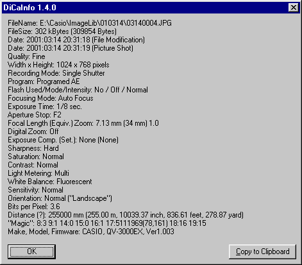302x265 pixels.
Task: Click the Width x Height line
Action: pyautogui.click(x=58, y=65)
